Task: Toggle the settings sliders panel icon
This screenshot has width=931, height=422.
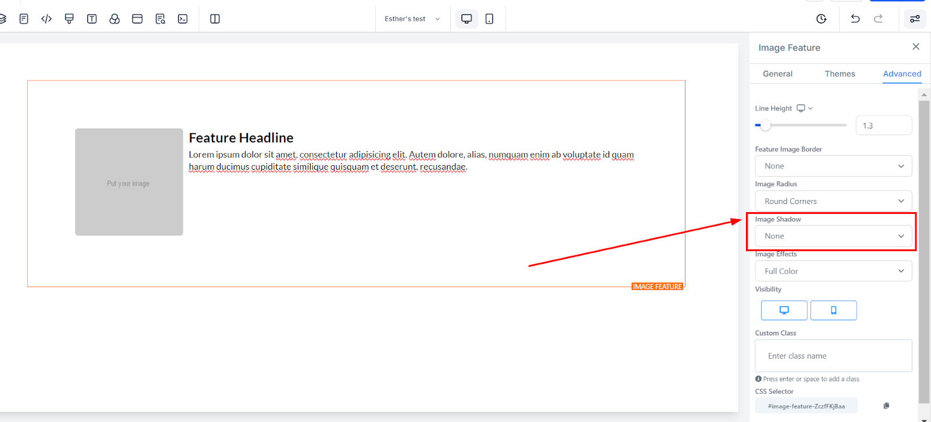Action: 915,19
